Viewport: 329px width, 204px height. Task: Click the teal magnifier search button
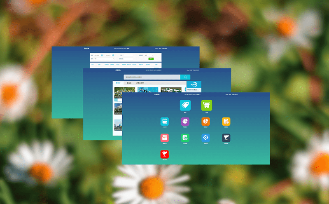[185, 77]
